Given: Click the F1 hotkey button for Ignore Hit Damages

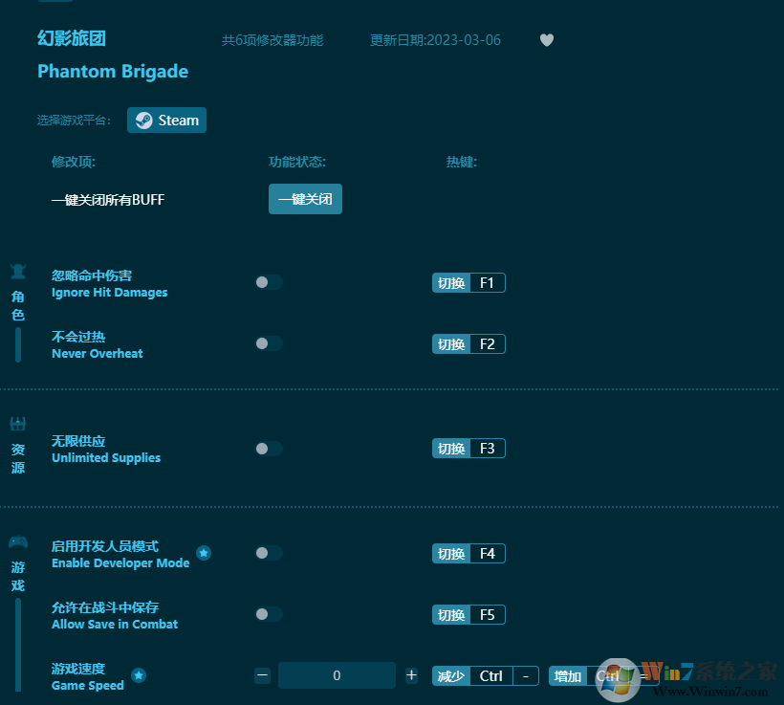Looking at the screenshot, I should (468, 282).
